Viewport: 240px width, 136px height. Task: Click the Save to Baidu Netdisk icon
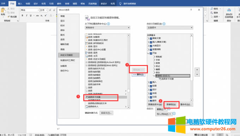tap(229, 10)
